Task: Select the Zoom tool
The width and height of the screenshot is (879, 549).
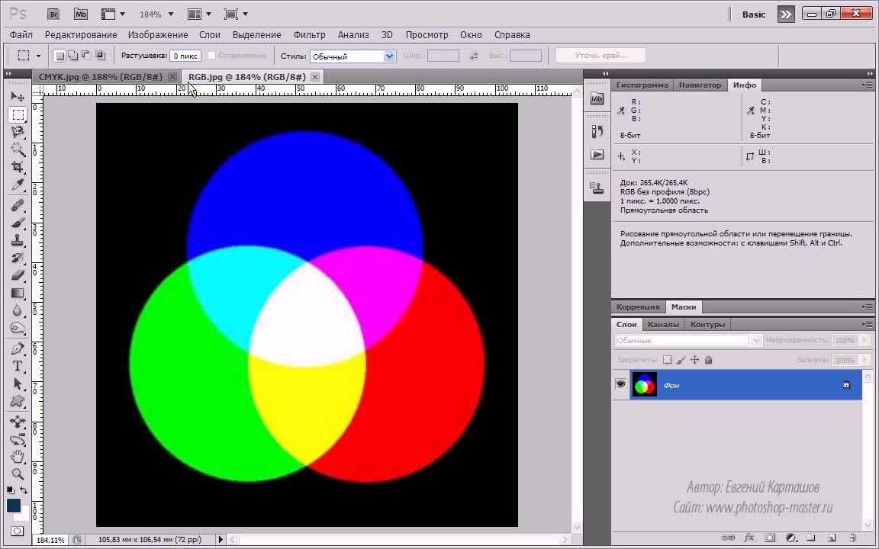Action: (18, 474)
